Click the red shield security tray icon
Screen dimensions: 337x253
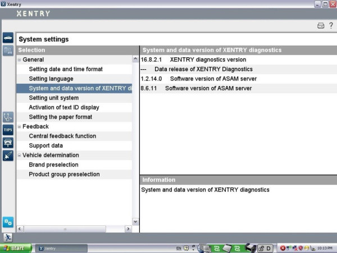coord(300,249)
